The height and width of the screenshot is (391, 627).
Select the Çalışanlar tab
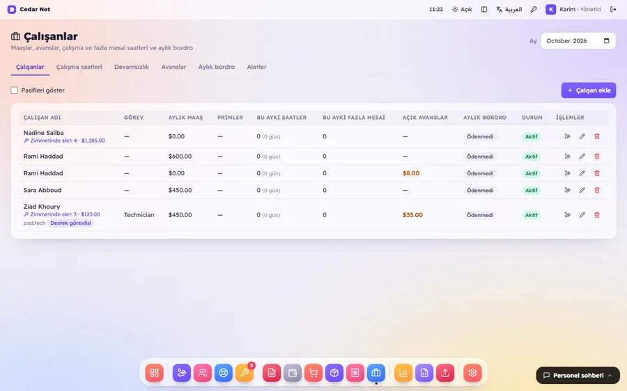point(30,67)
